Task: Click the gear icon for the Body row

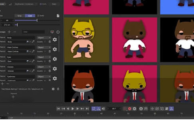Action: (55, 40)
